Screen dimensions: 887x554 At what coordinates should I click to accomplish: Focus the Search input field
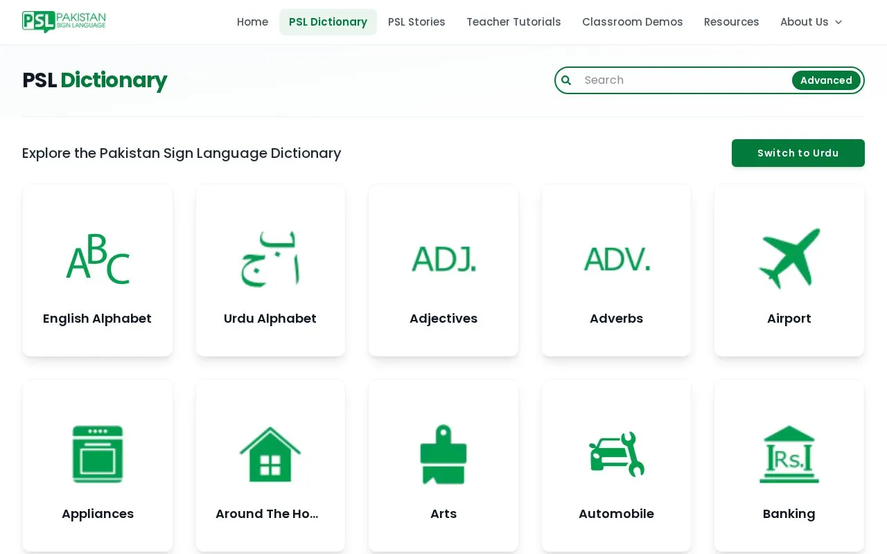pyautogui.click(x=683, y=80)
